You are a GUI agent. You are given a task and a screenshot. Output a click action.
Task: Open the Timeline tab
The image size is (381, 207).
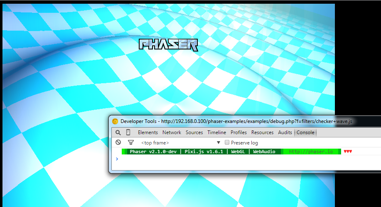pyautogui.click(x=217, y=132)
